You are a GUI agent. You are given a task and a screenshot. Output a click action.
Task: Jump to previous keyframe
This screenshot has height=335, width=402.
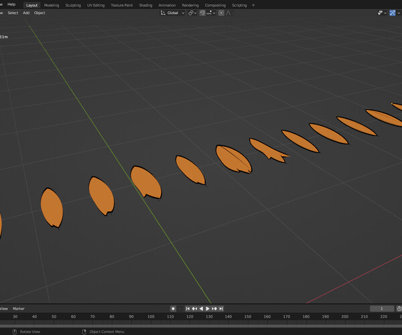pos(194,309)
